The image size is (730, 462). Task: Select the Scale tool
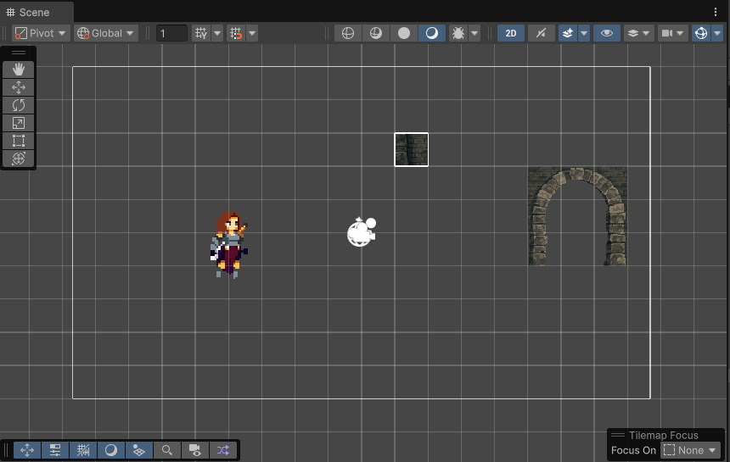[18, 123]
